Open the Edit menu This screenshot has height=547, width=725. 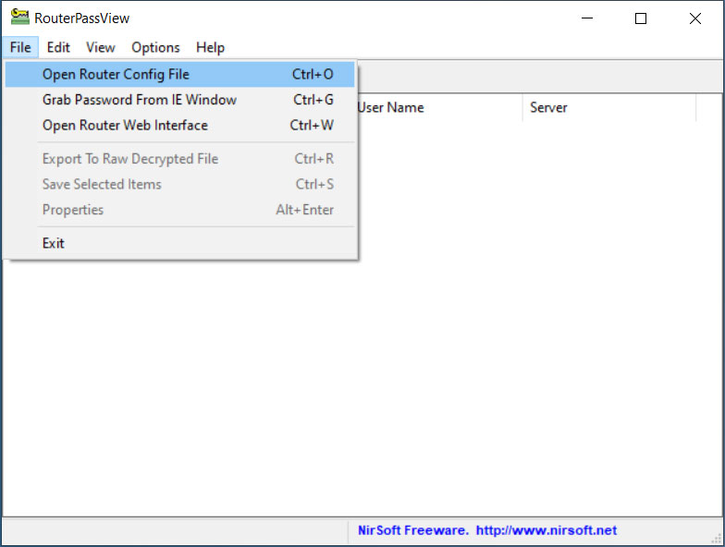click(58, 48)
